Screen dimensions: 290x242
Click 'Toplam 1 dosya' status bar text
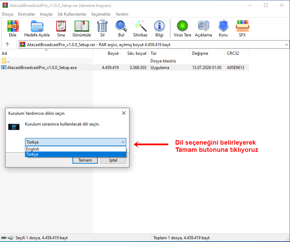[181, 238]
